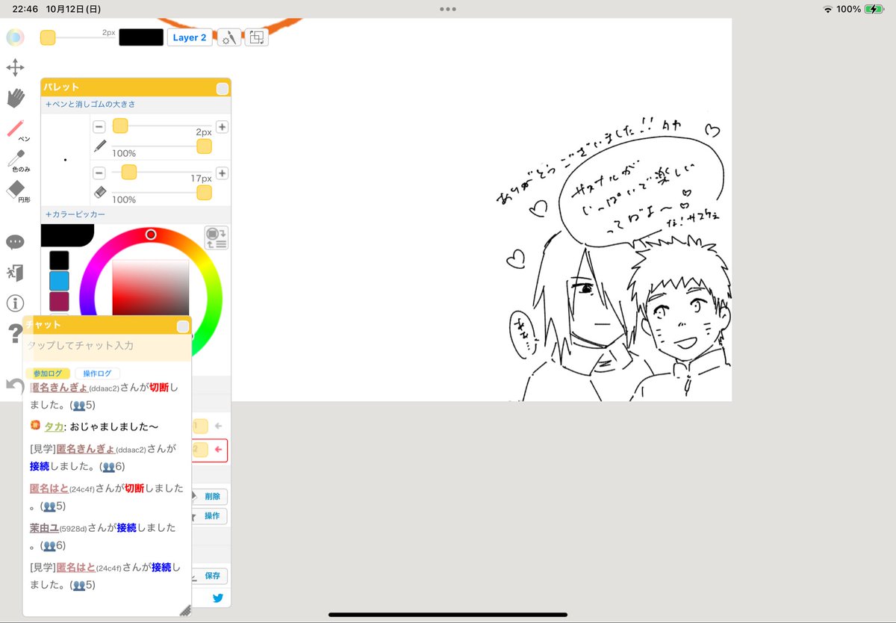896x623 pixels.
Task: Select the magenta swatch in palette
Action: coord(59,302)
